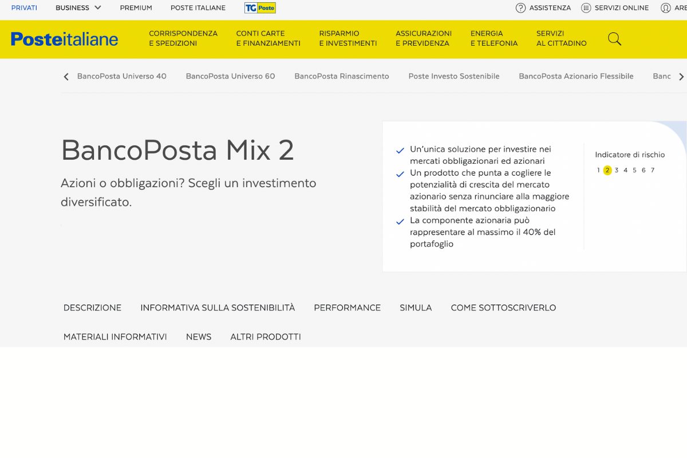
Task: Open the Poste Italiane top link
Action: 198,8
